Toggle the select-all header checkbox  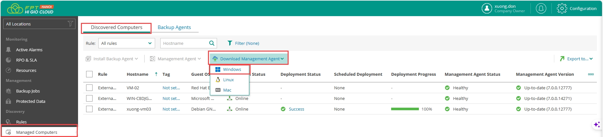[x=89, y=74]
